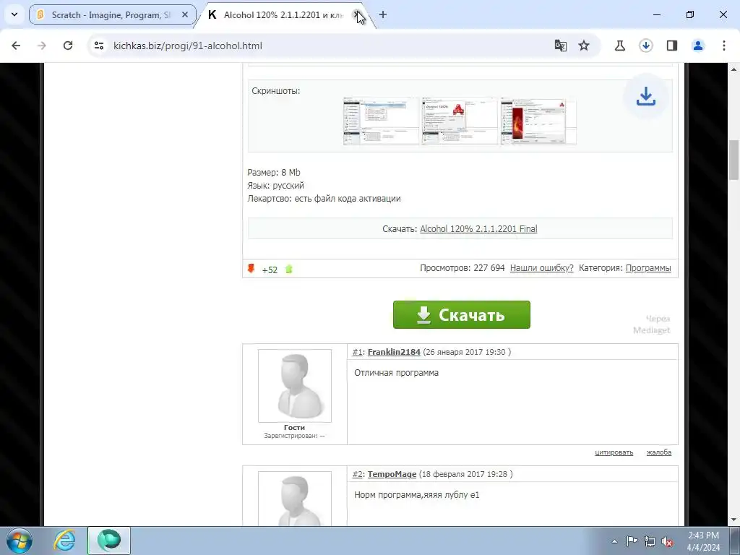
Task: Open comment #2 permalink
Action: pos(357,474)
